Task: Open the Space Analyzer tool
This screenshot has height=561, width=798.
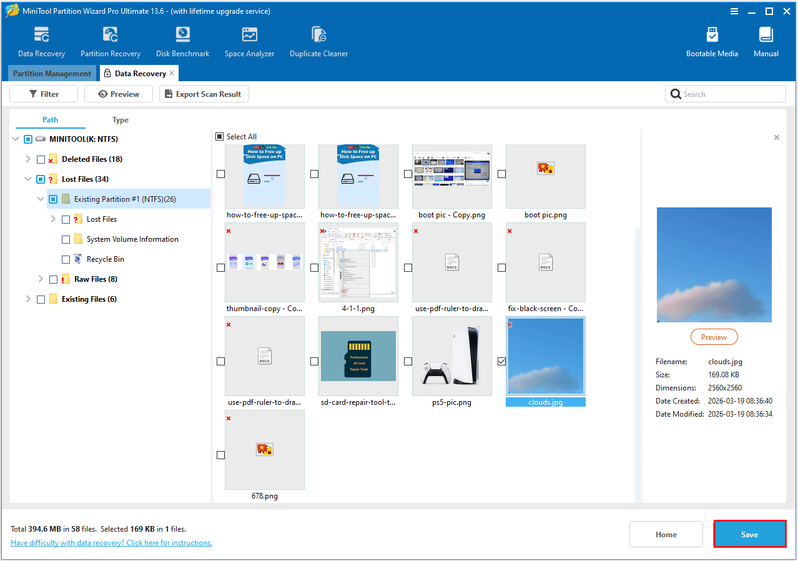Action: click(249, 41)
